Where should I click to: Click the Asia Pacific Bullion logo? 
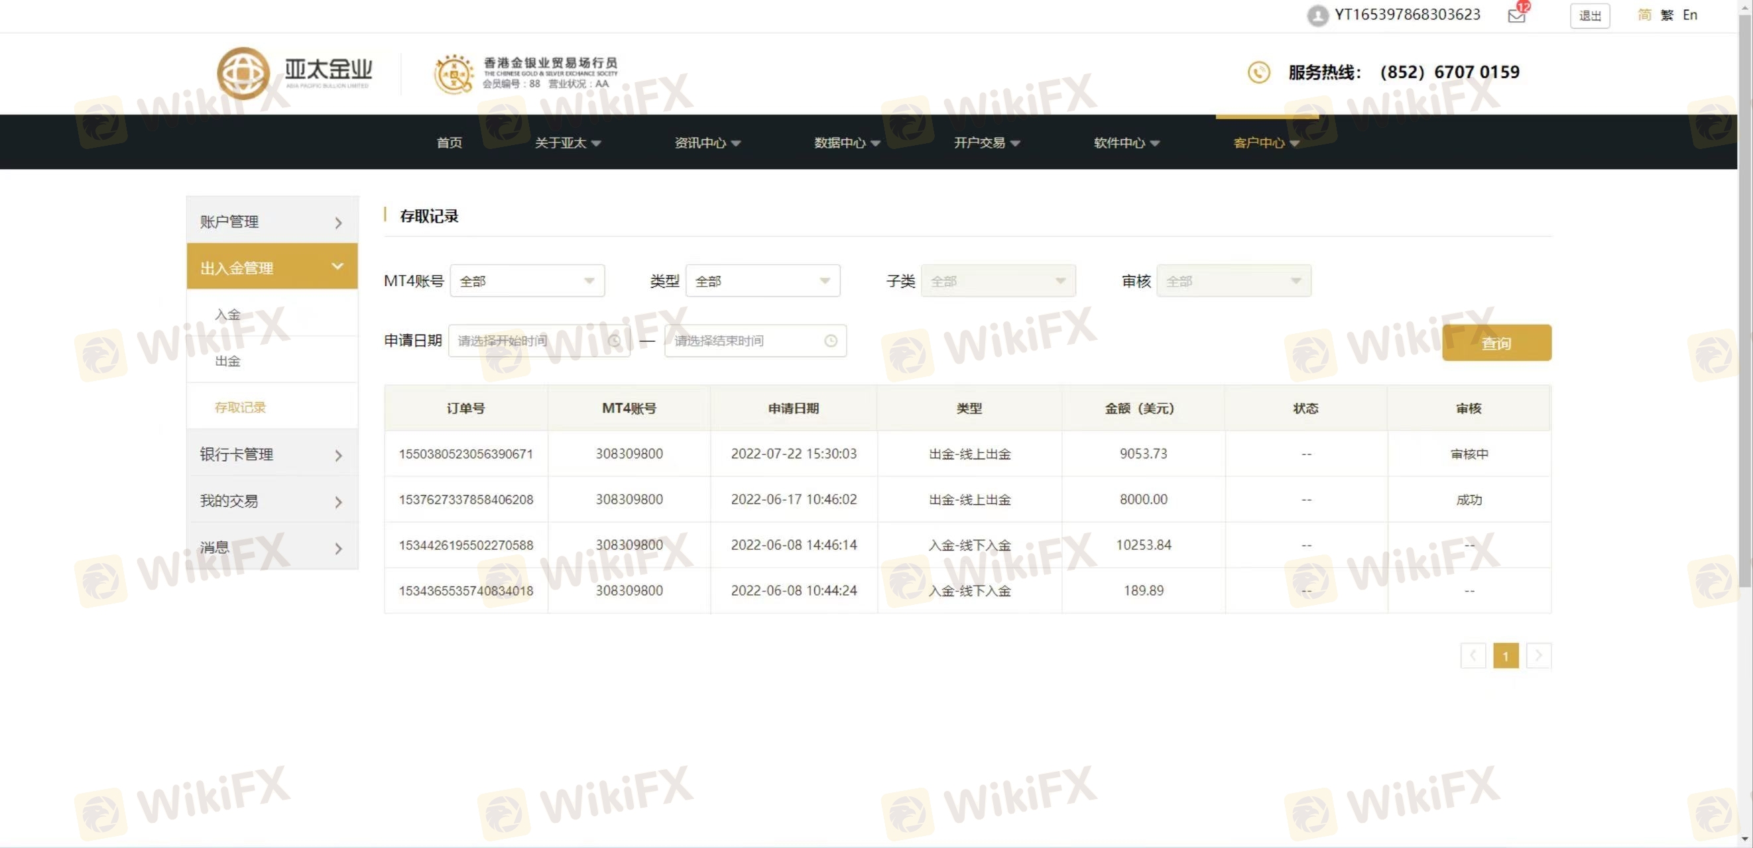[x=294, y=73]
